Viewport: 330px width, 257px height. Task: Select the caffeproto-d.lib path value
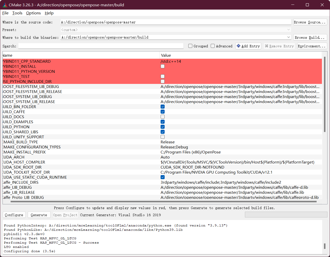[x=240, y=197]
